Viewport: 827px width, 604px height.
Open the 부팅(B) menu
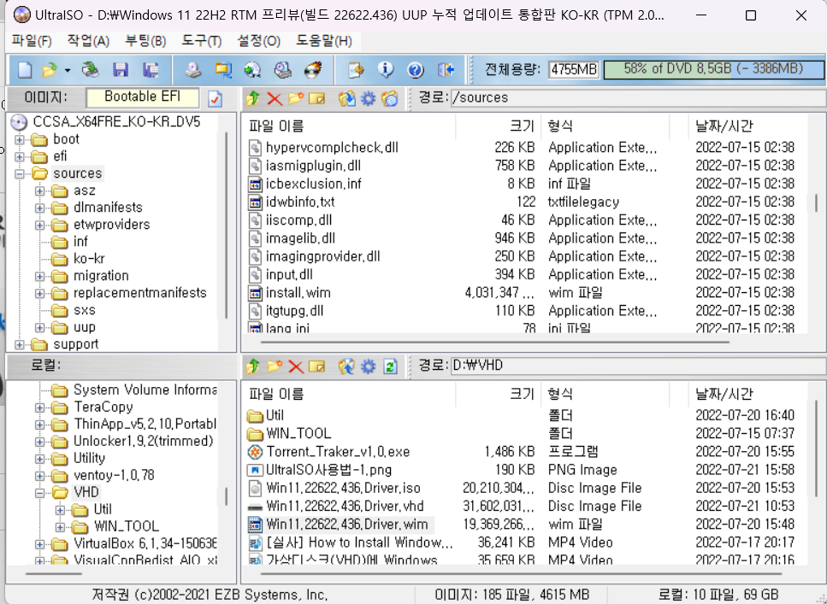pos(145,41)
